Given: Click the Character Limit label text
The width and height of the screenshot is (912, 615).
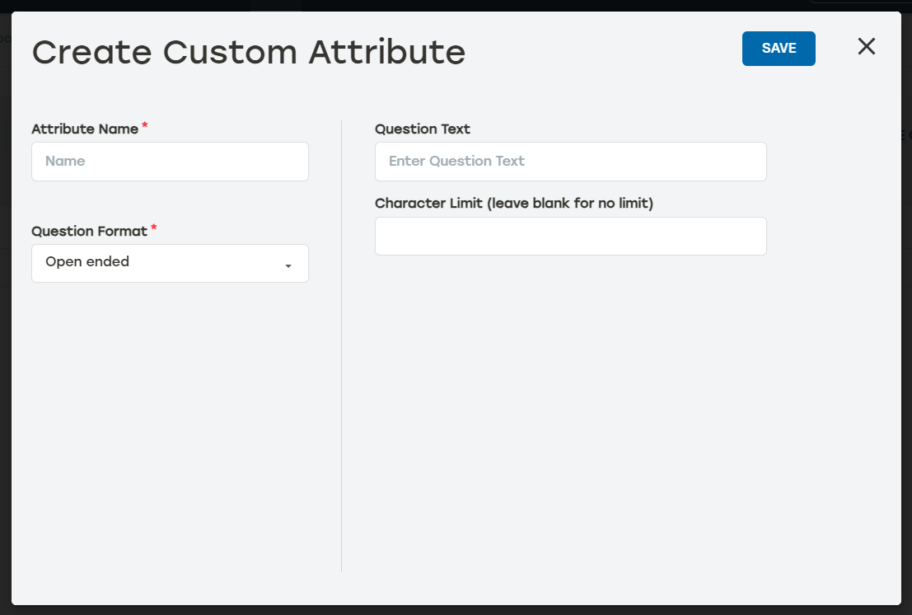Looking at the screenshot, I should 514,203.
